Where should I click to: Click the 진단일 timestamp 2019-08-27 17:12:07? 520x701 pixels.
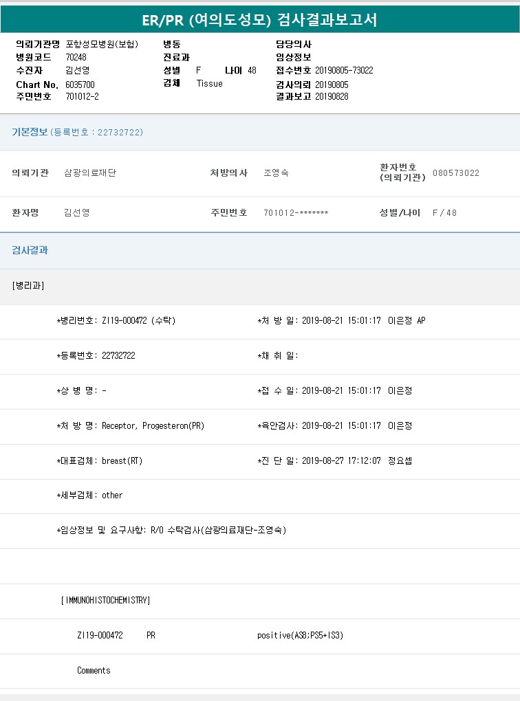(x=341, y=461)
